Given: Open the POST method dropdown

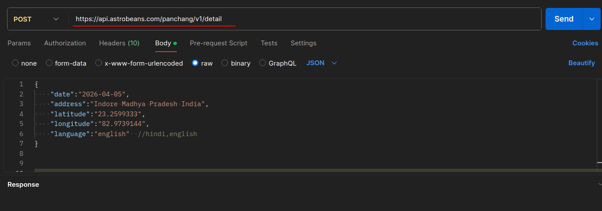Looking at the screenshot, I should [x=36, y=19].
